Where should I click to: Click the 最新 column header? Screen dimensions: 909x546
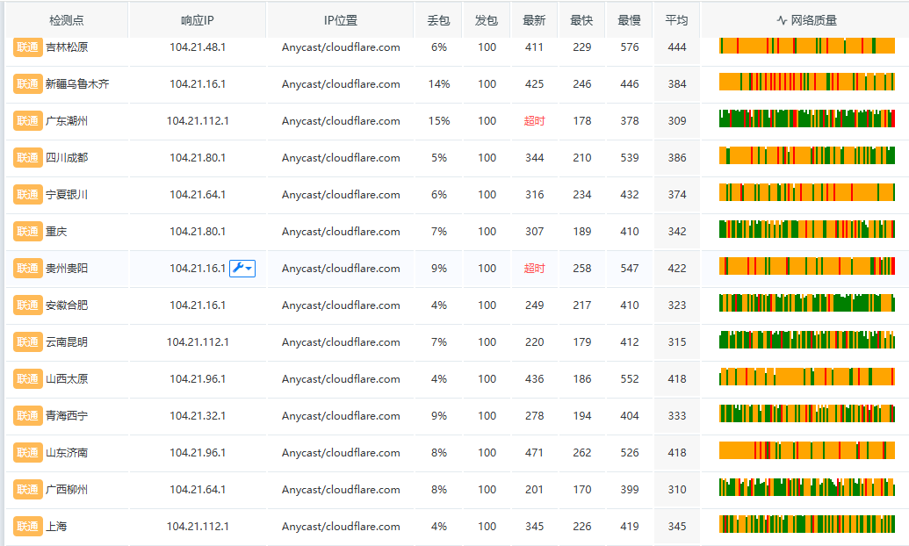click(x=534, y=20)
